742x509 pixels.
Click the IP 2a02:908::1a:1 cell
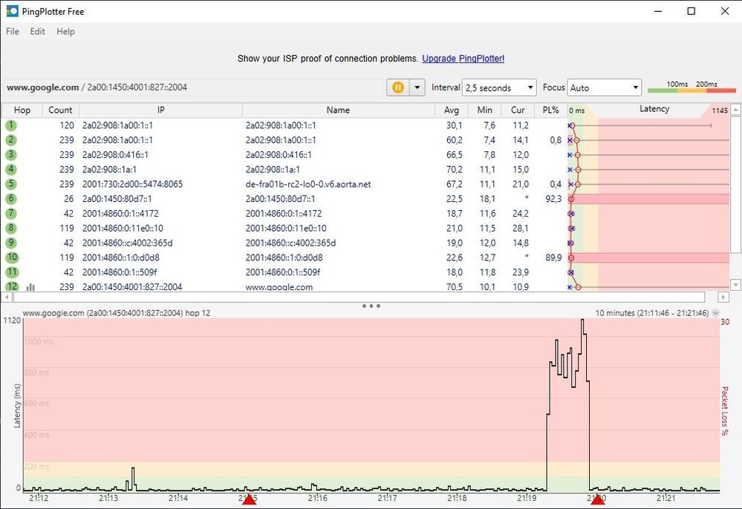(x=109, y=169)
